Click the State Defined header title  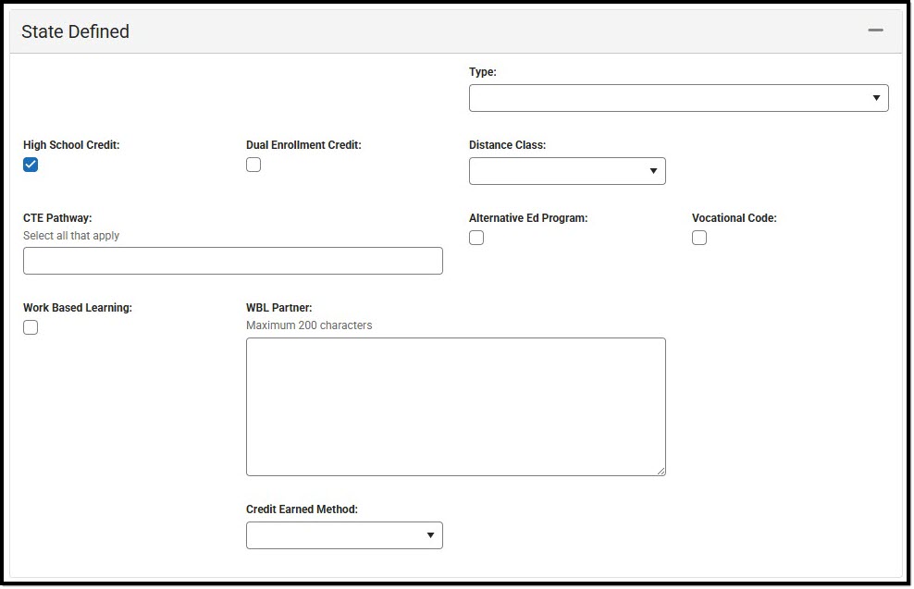tap(75, 31)
